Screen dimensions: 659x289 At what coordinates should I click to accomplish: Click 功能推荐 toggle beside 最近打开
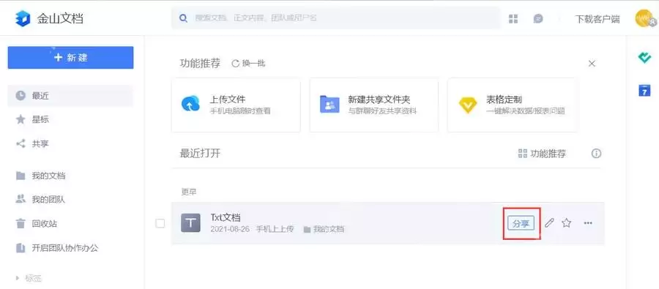tap(542, 154)
